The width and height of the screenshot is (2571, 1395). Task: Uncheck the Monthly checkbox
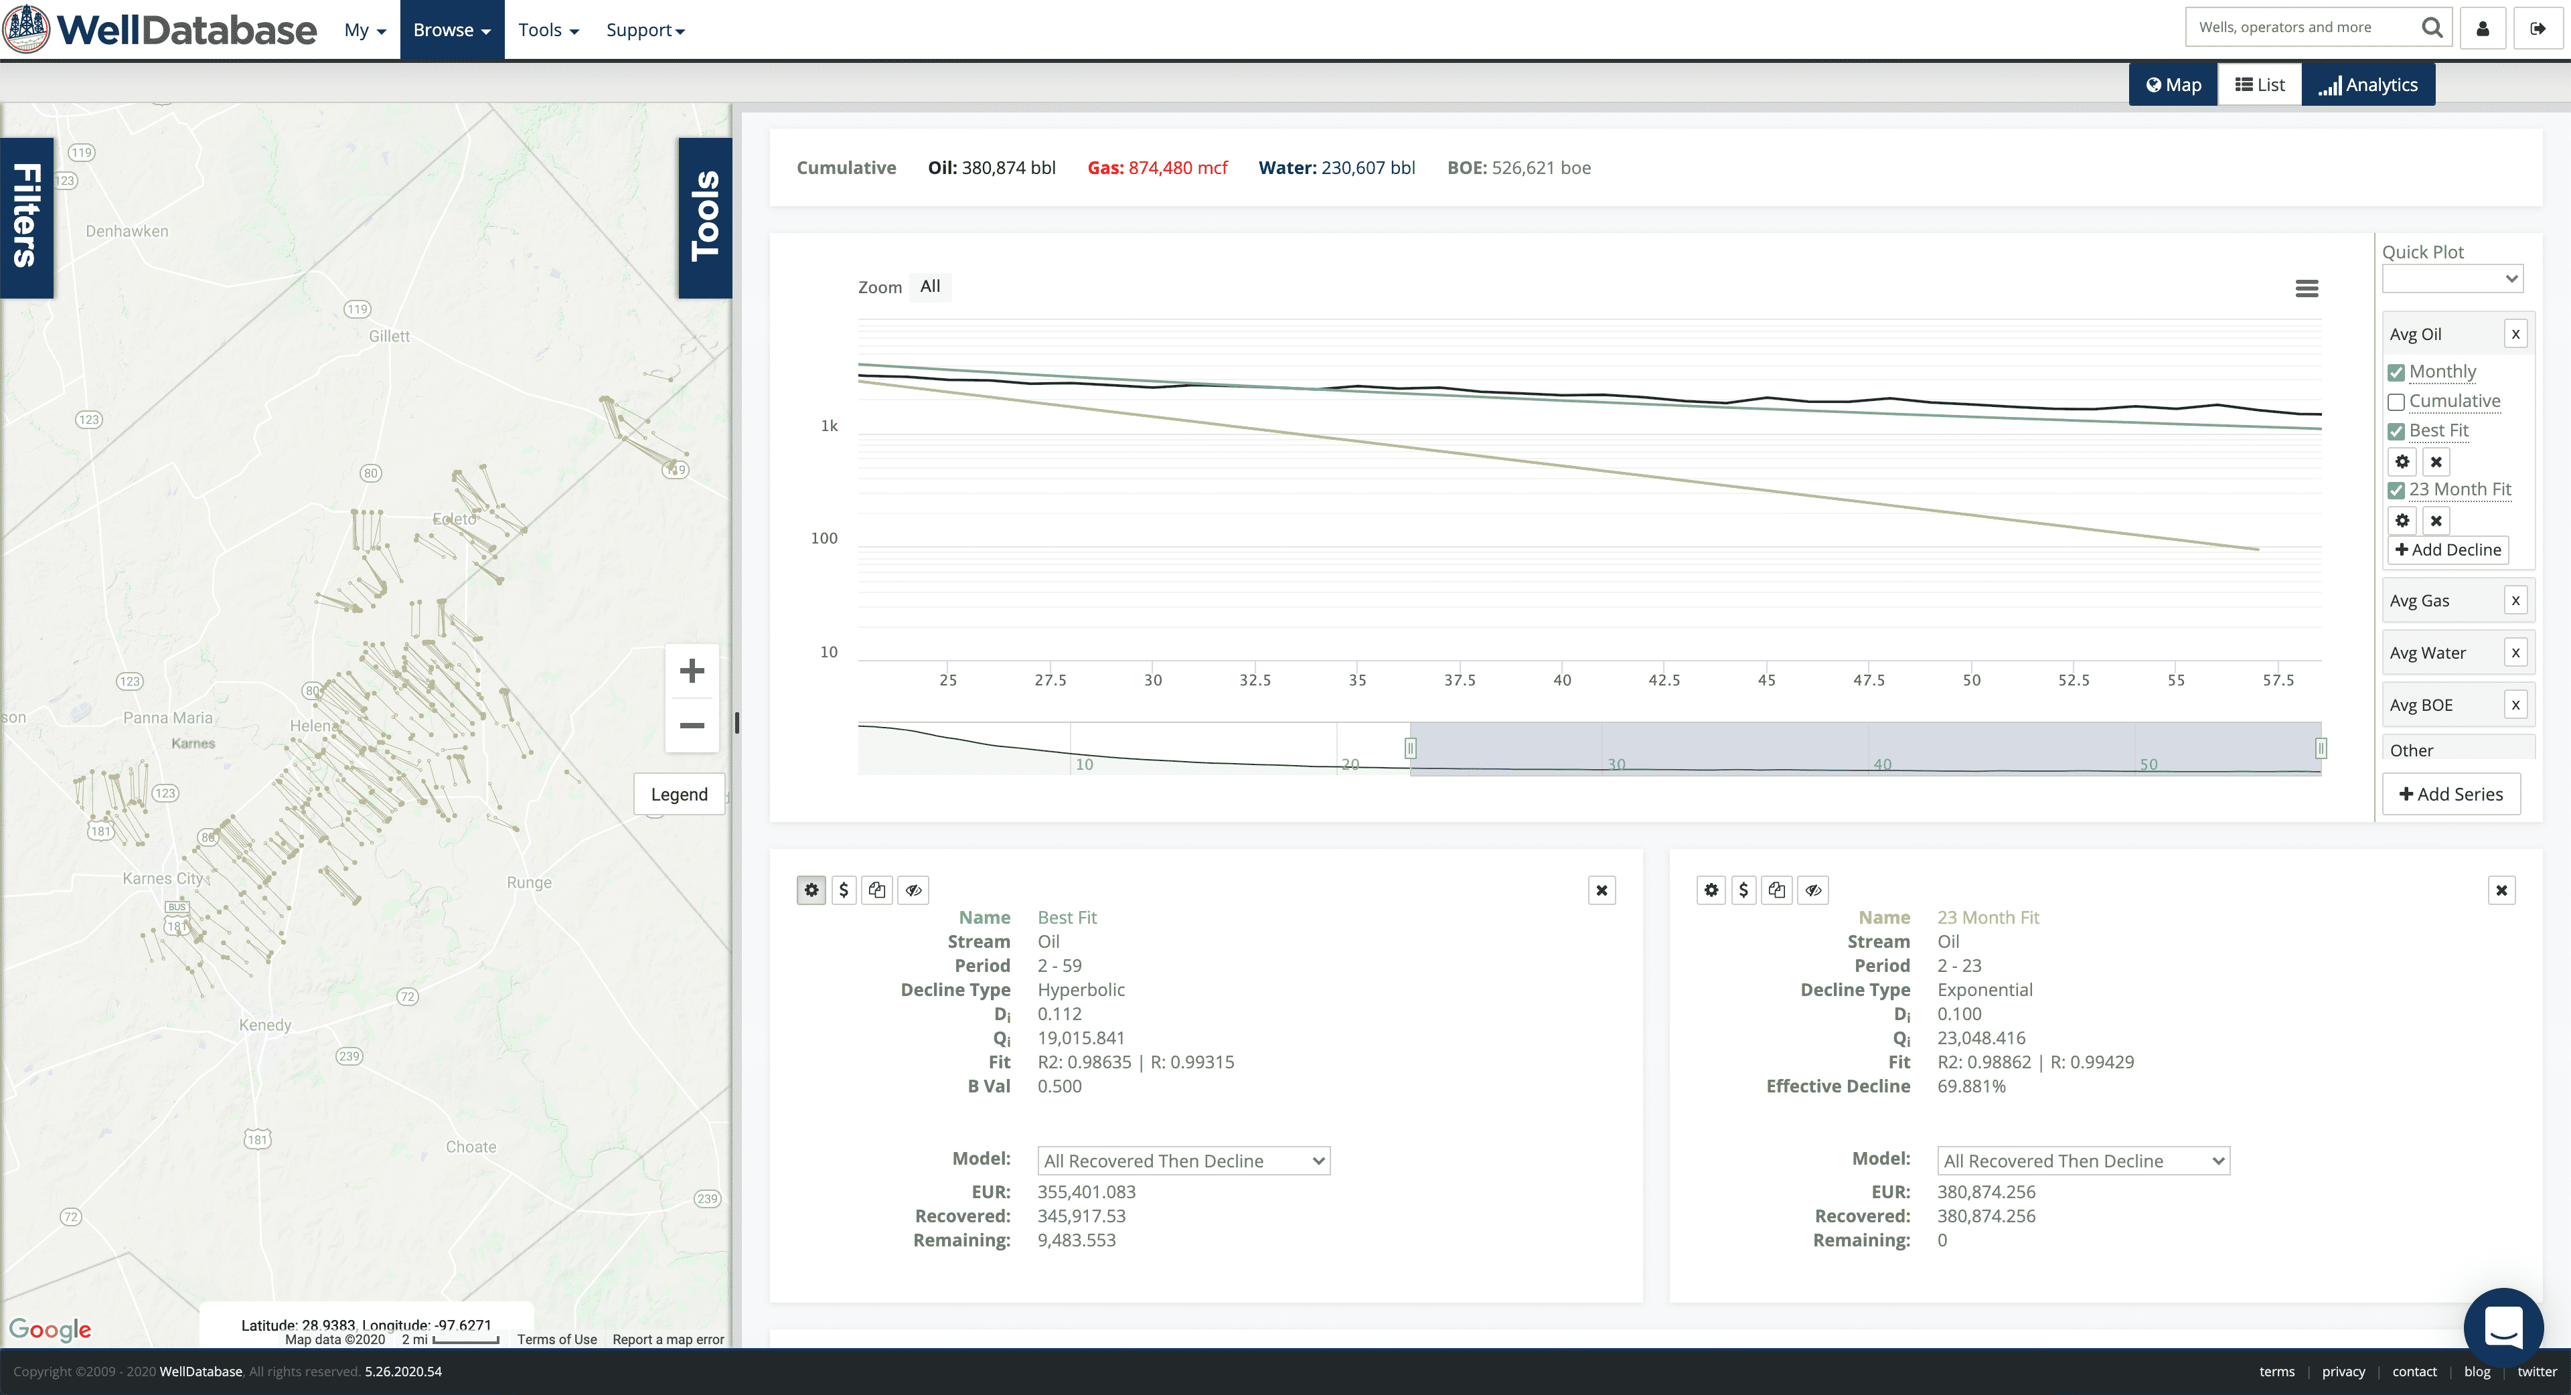[x=2396, y=372]
